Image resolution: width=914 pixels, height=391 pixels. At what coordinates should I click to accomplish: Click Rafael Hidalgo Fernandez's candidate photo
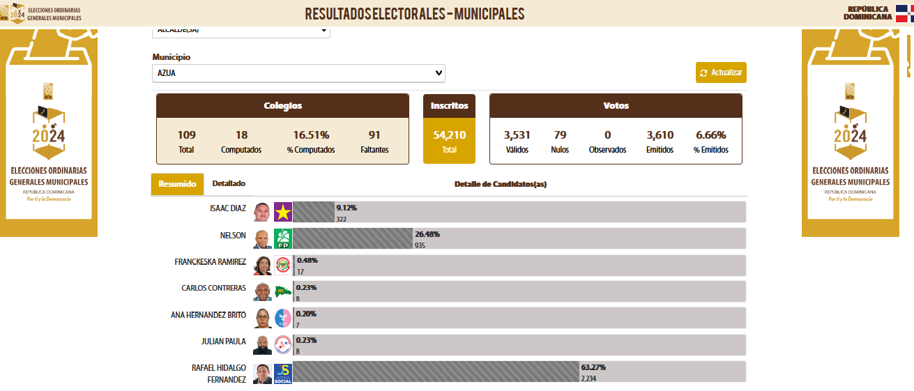(x=262, y=374)
